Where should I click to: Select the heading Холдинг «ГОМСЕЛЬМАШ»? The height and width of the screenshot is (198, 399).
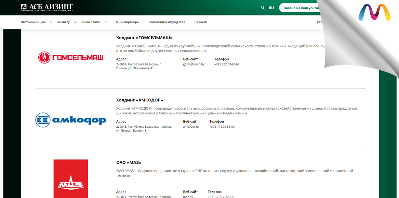[x=144, y=38]
